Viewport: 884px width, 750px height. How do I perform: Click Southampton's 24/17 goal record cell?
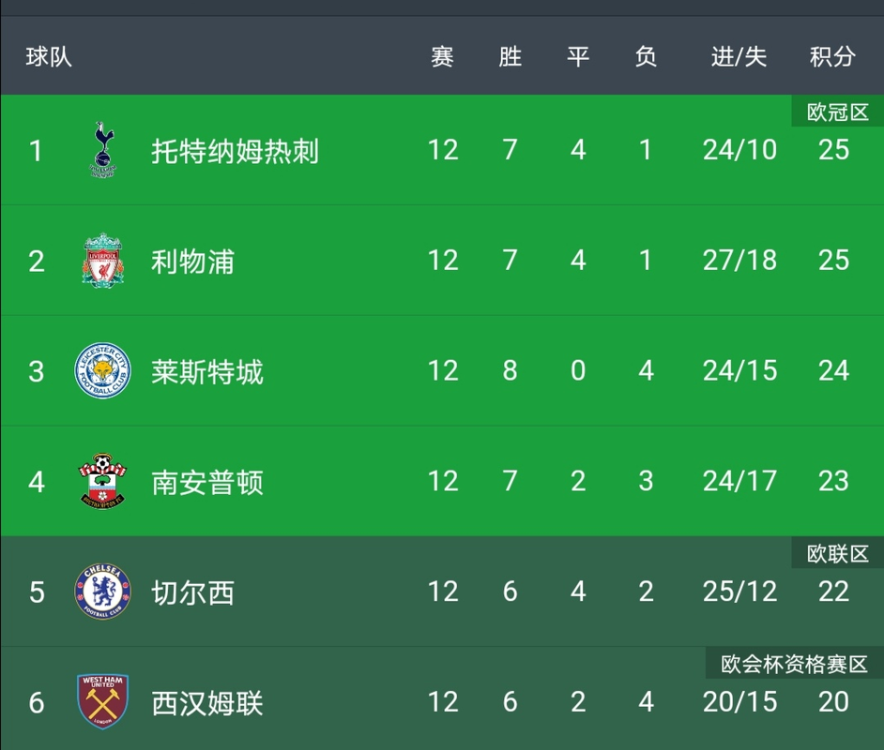click(x=740, y=481)
